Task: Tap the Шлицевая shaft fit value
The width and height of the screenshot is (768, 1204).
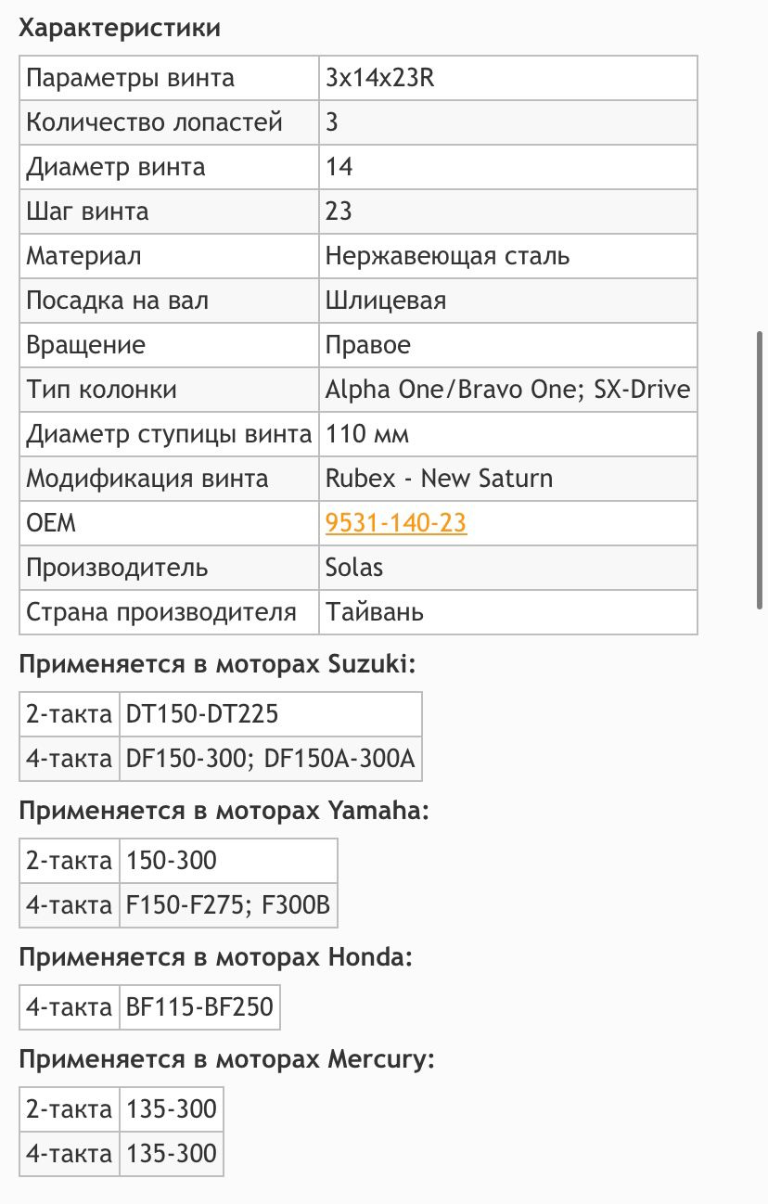Action: [386, 301]
